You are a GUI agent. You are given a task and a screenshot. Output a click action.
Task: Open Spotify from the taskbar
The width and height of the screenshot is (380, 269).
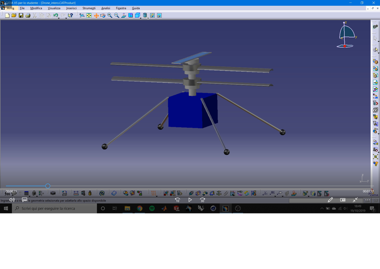coord(152,208)
